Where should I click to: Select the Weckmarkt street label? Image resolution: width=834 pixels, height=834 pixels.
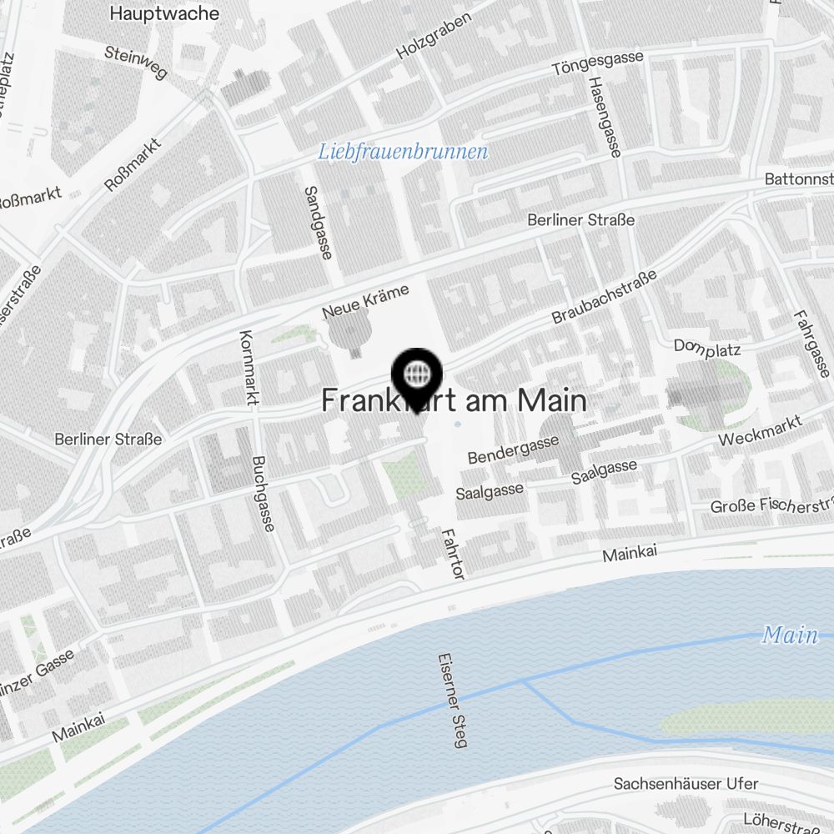(x=760, y=431)
